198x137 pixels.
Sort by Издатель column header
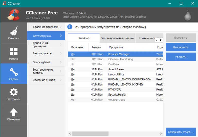coord(159,47)
